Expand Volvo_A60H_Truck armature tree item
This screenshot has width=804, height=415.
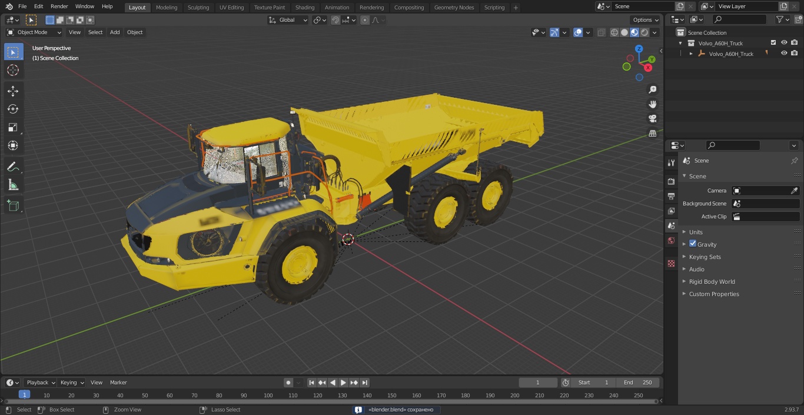[691, 54]
